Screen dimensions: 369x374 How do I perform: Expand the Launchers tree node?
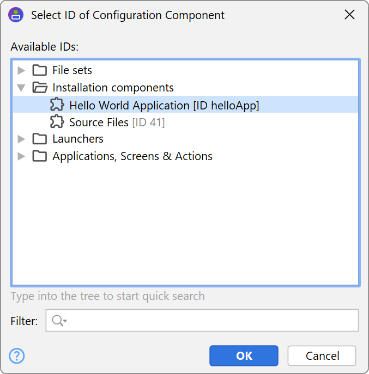[x=21, y=139]
